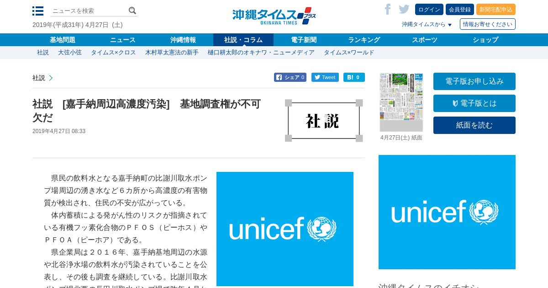
Task: Open the 沖縄情報 nav tab
Action: coord(183,40)
